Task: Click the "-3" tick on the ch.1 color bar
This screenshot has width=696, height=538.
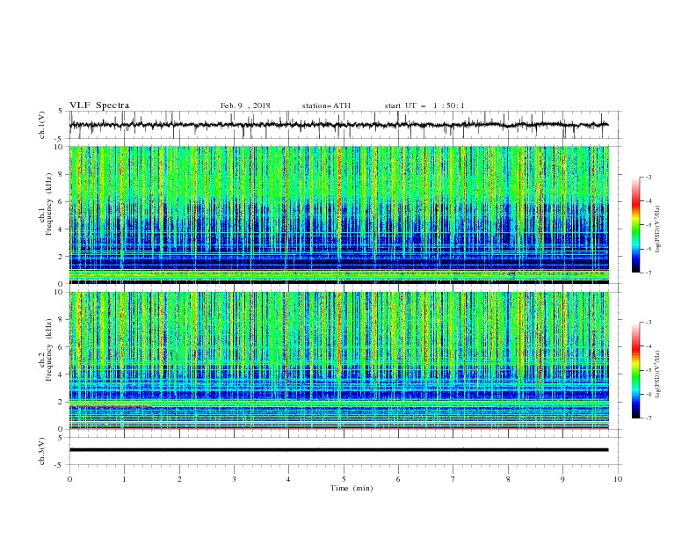Action: 648,177
